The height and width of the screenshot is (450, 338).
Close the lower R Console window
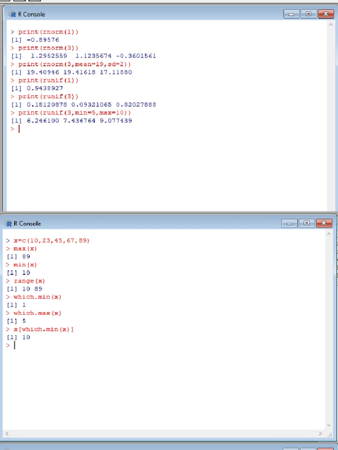(324, 223)
